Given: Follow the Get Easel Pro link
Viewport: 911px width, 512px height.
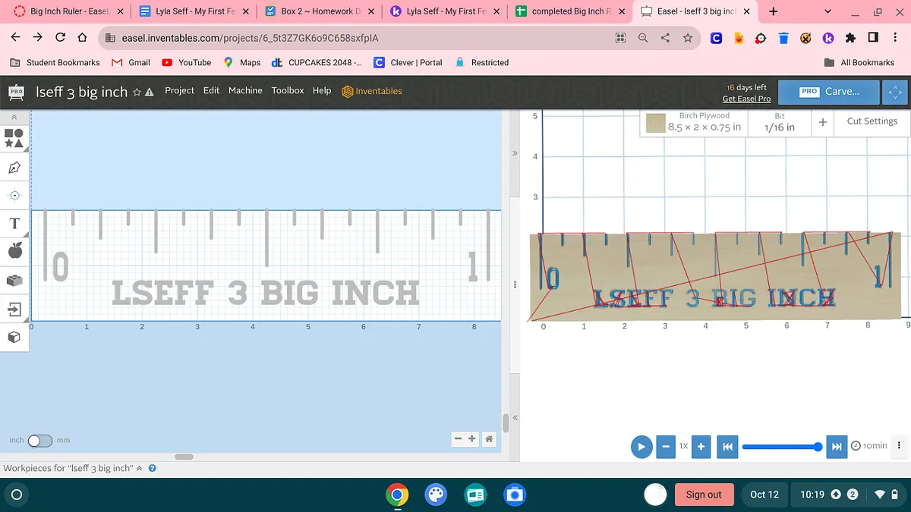Looking at the screenshot, I should pos(746,99).
